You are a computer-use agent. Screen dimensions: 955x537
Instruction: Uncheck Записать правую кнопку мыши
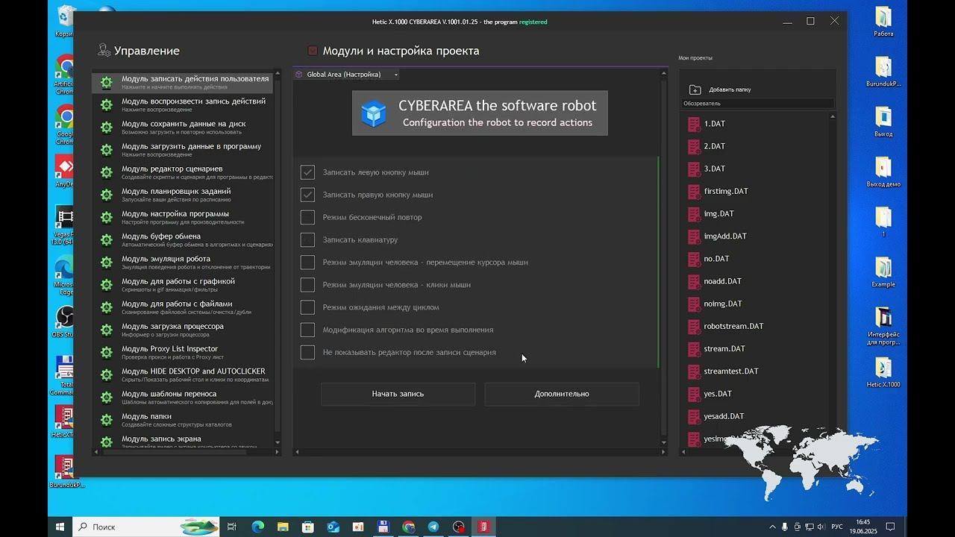[307, 195]
